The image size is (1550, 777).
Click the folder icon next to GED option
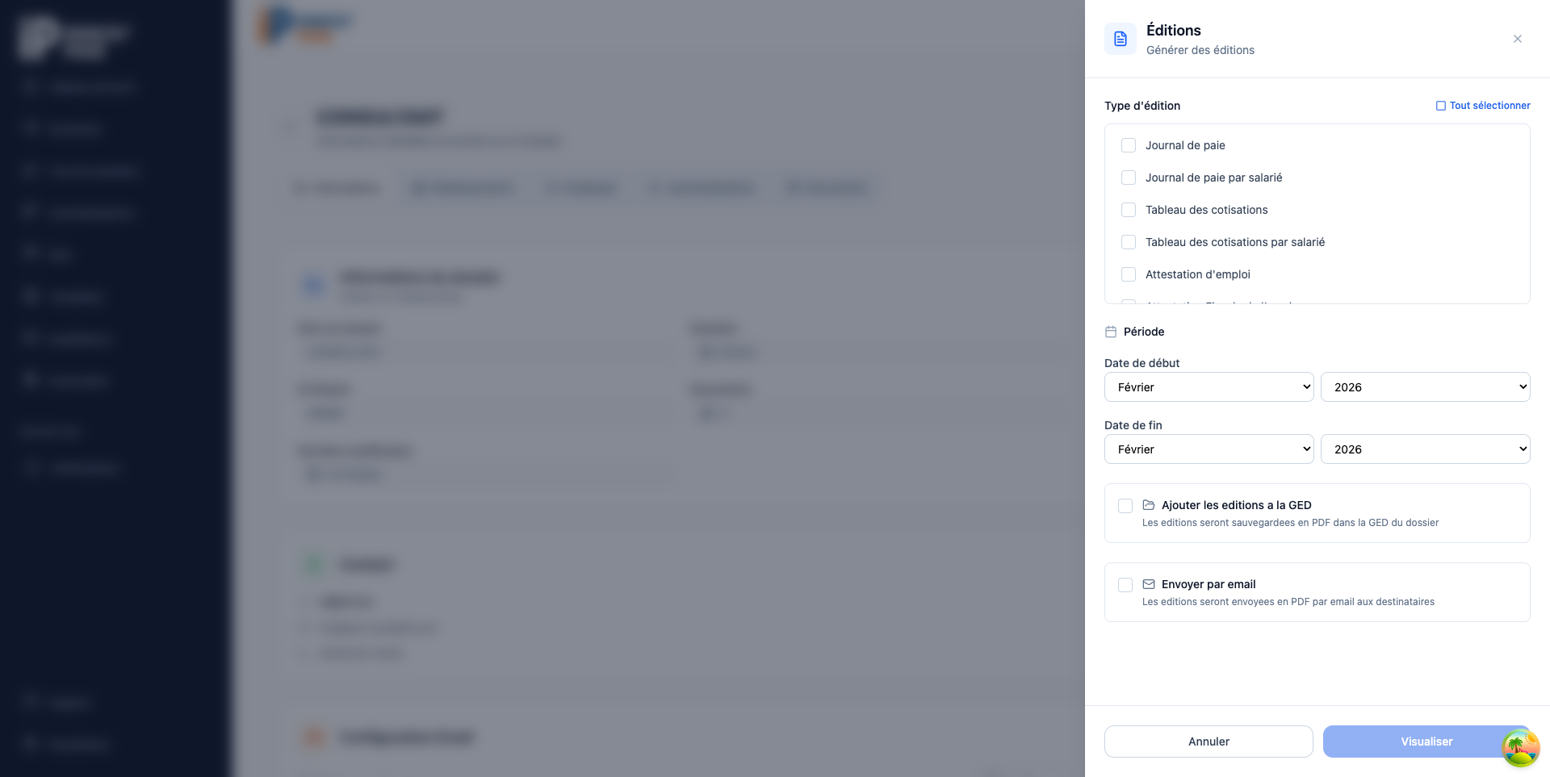(x=1149, y=505)
